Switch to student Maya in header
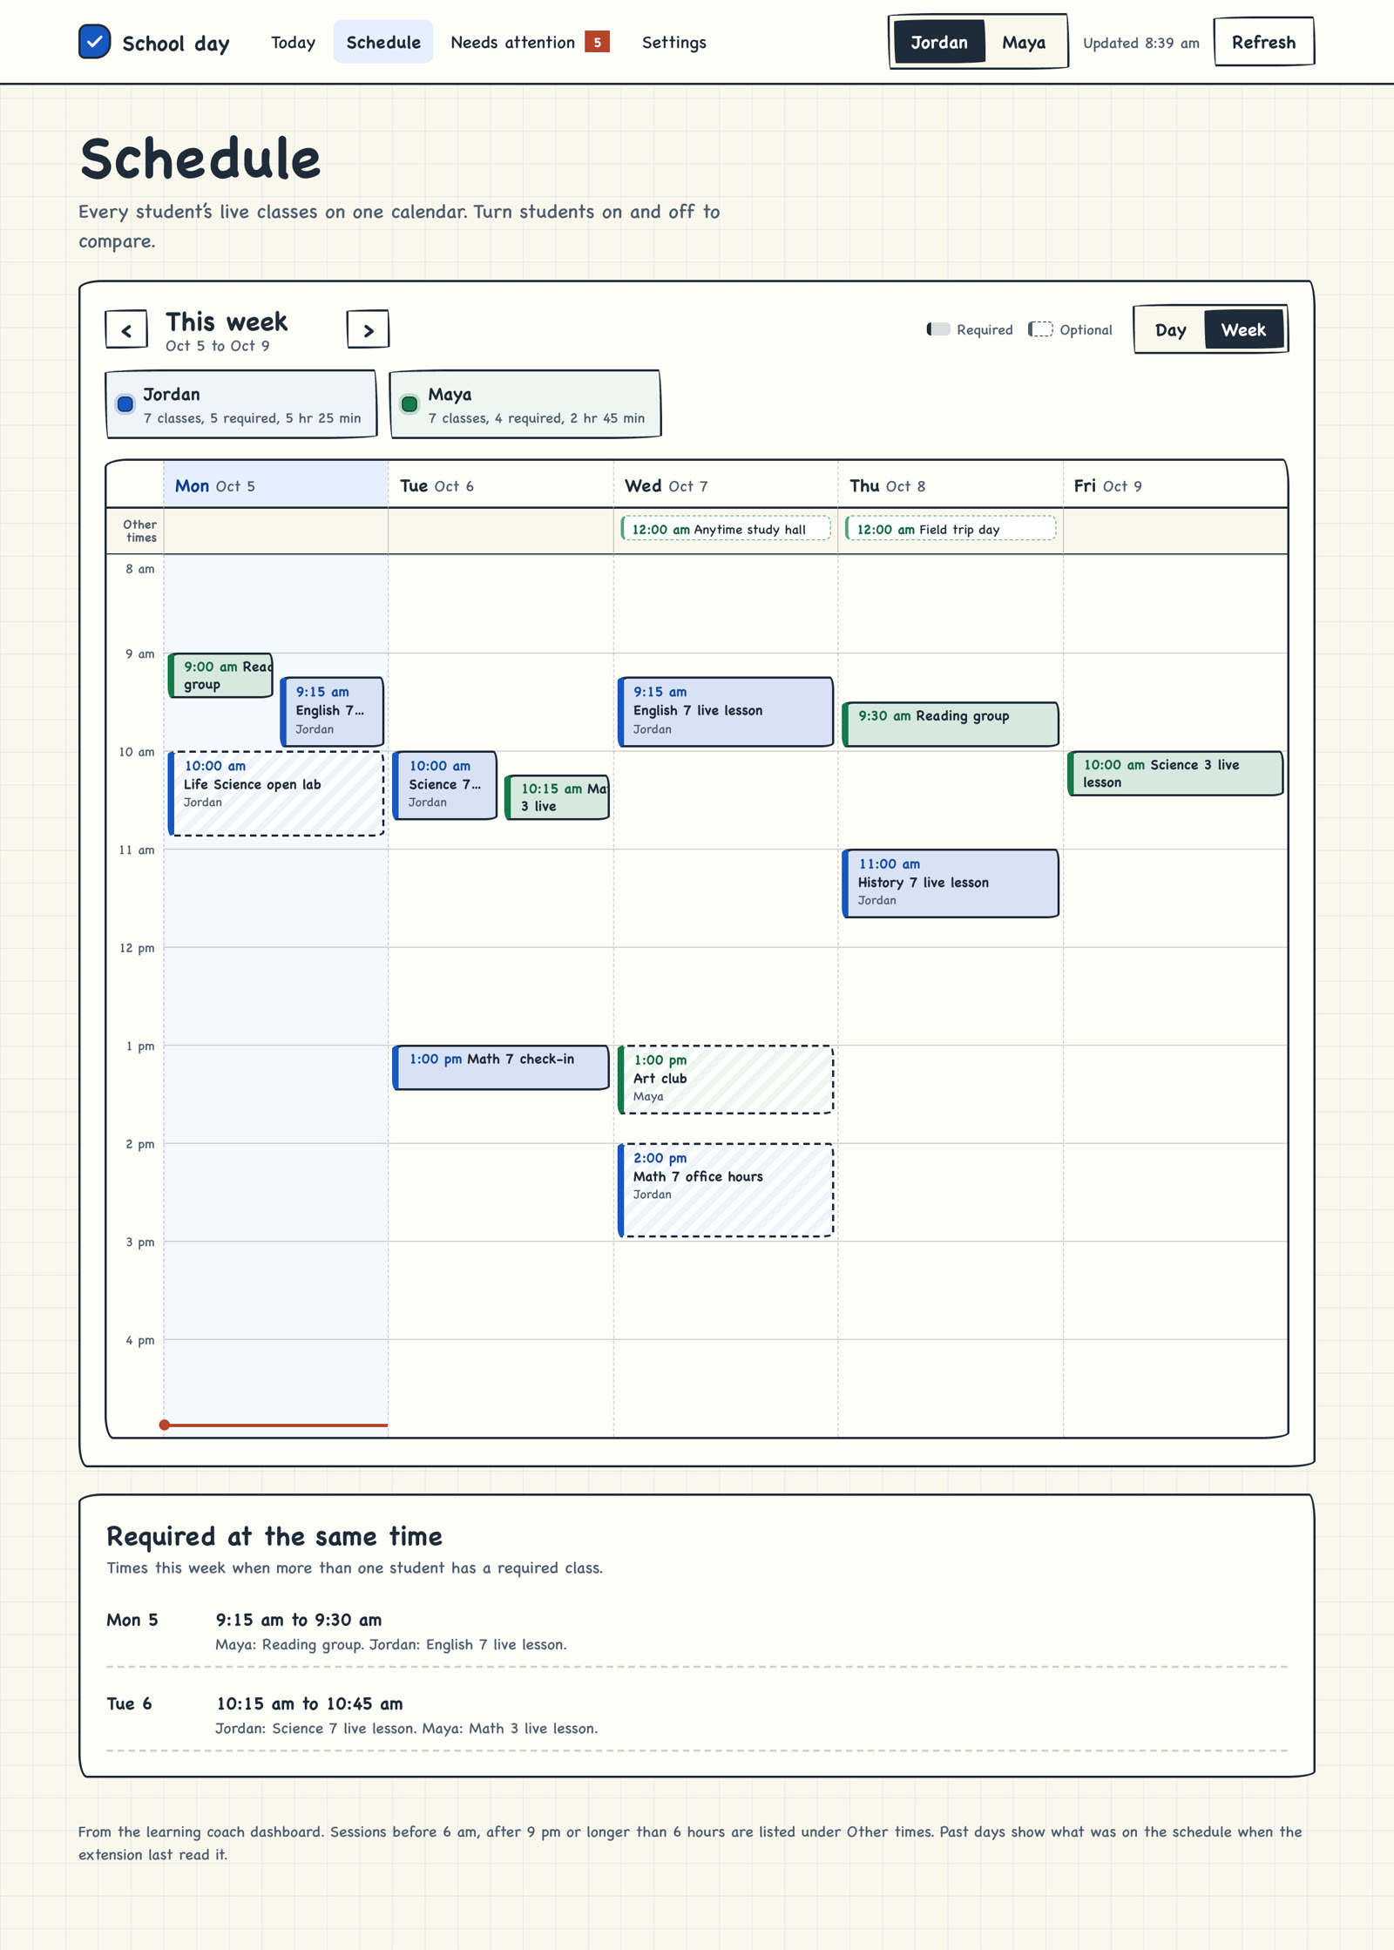 click(x=1023, y=42)
